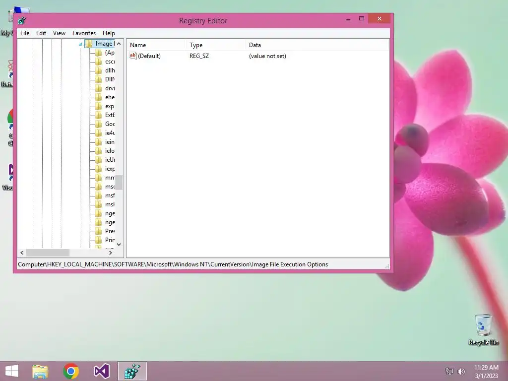This screenshot has height=381, width=508.
Task: Click the Registry Editor taskbar button
Action: coord(132,371)
